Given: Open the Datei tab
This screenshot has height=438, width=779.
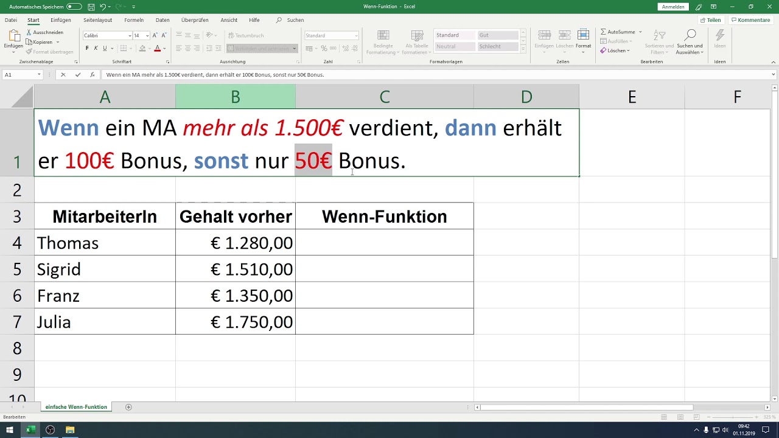Looking at the screenshot, I should [11, 20].
